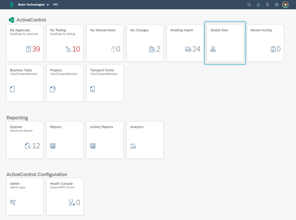
Task: Open the Business Tasks tile title
Action: click(21, 70)
